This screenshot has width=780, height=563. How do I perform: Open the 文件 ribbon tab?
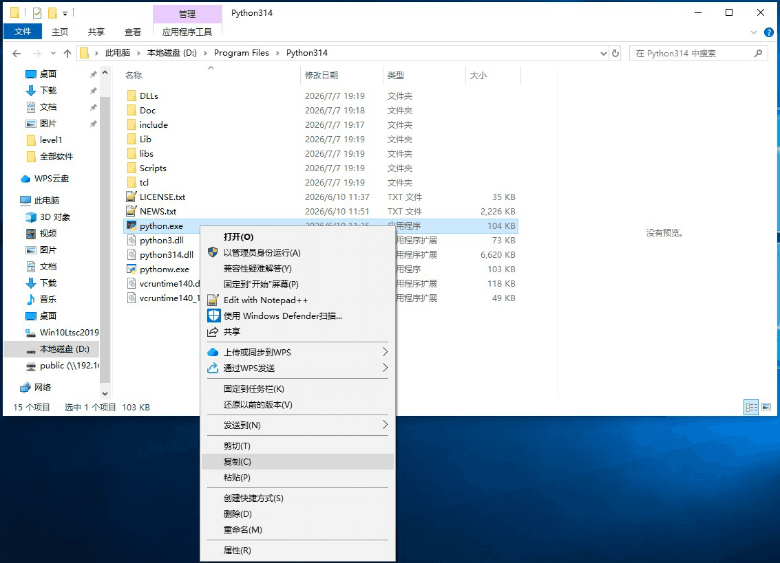(x=23, y=32)
